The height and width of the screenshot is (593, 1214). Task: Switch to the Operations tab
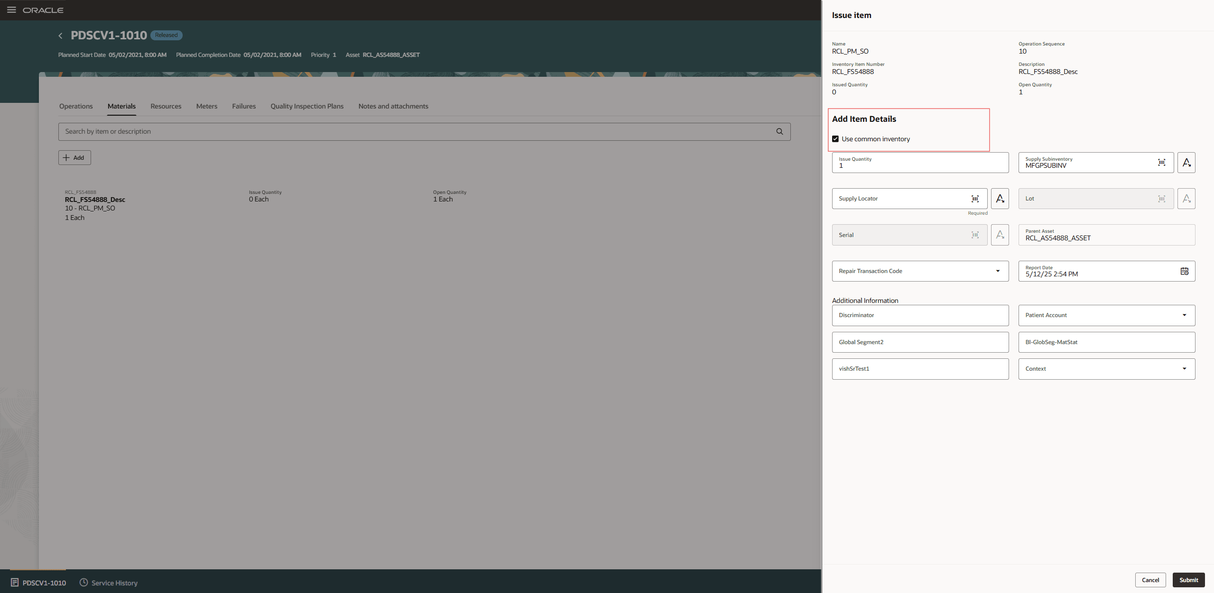pyautogui.click(x=76, y=106)
